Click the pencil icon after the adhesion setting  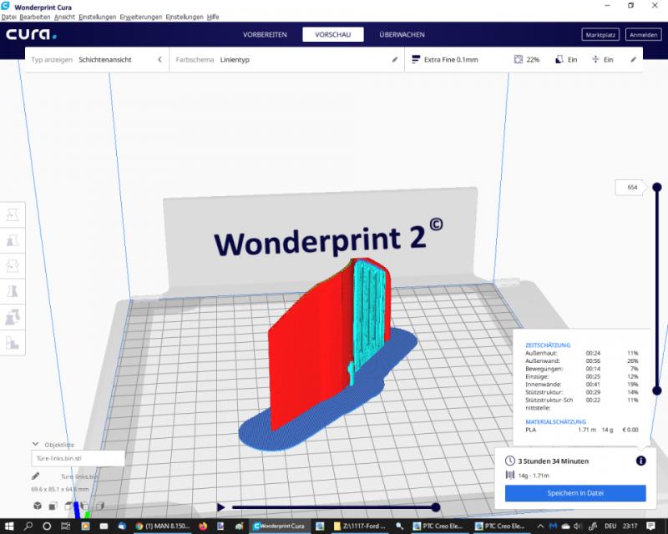tap(634, 59)
